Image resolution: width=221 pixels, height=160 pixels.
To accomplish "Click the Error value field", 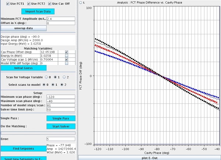I will pyautogui.click(x=60, y=139).
